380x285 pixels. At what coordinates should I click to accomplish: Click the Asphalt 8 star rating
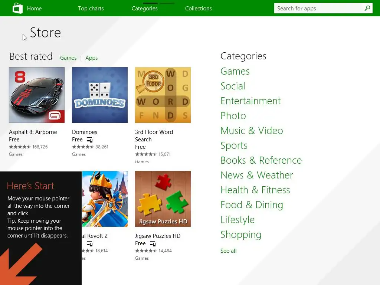[x=20, y=147]
